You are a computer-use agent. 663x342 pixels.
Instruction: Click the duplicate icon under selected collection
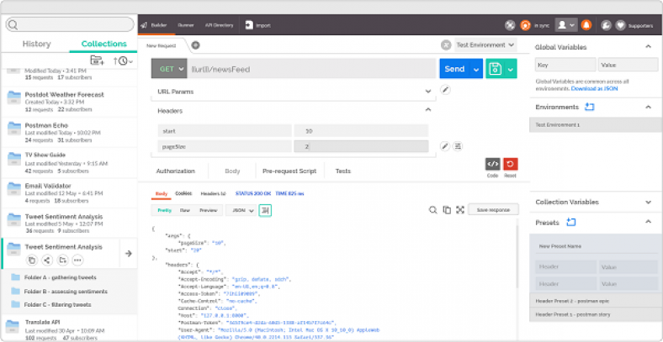pos(32,260)
